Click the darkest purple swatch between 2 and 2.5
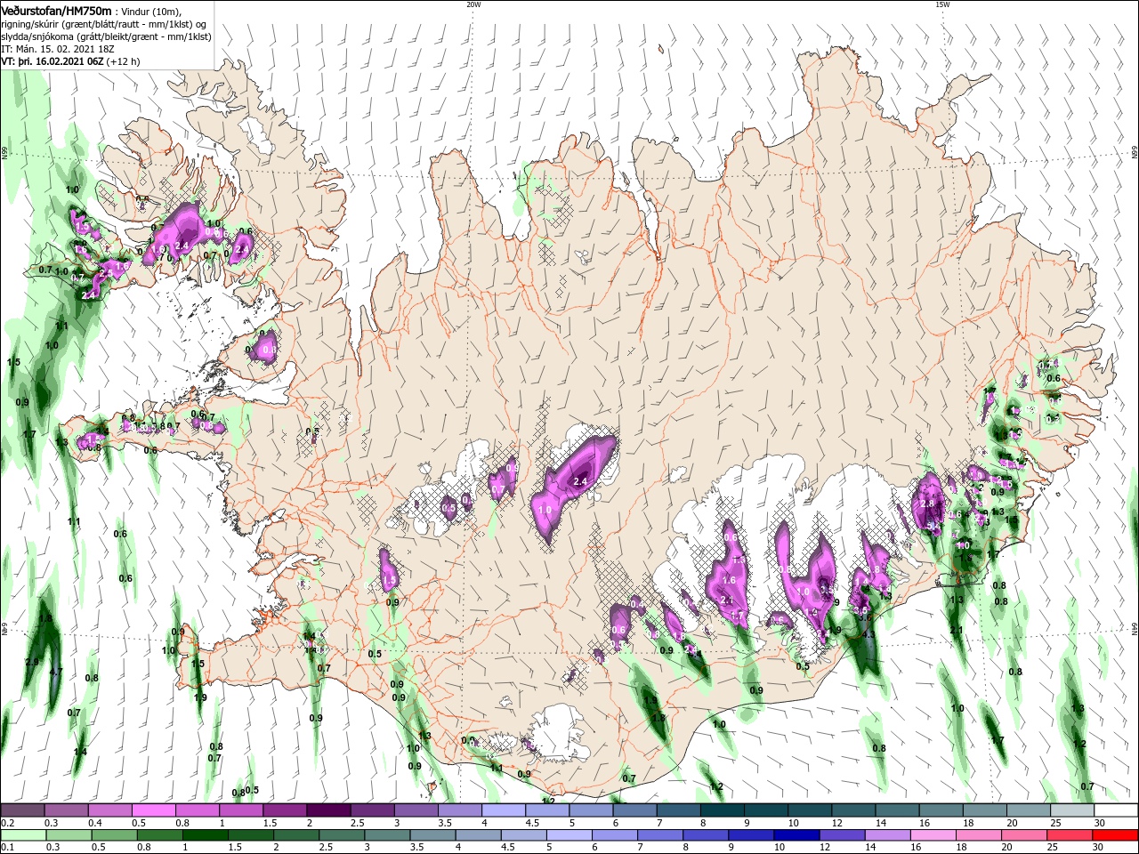1139x854 pixels. (x=327, y=810)
